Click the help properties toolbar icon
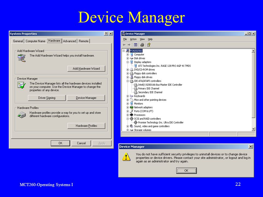263x197 pixels. [x=148, y=45]
